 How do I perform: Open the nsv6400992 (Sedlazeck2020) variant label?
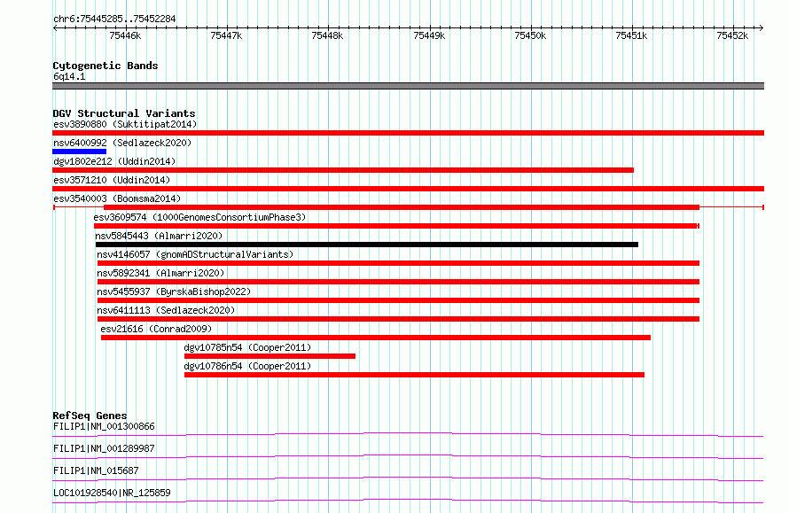click(122, 143)
